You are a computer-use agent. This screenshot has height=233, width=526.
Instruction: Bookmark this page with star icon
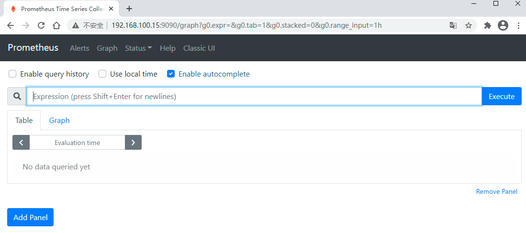point(469,25)
